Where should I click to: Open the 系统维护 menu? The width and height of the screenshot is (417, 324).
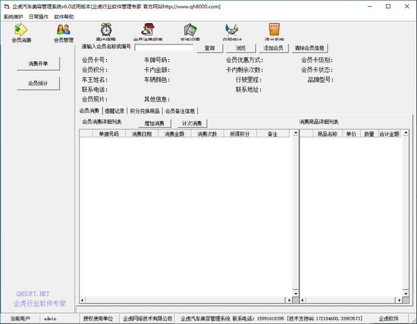pos(13,17)
